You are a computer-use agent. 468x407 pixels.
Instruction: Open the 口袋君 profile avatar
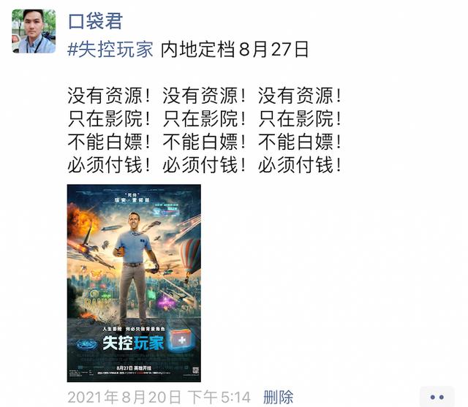click(34, 31)
